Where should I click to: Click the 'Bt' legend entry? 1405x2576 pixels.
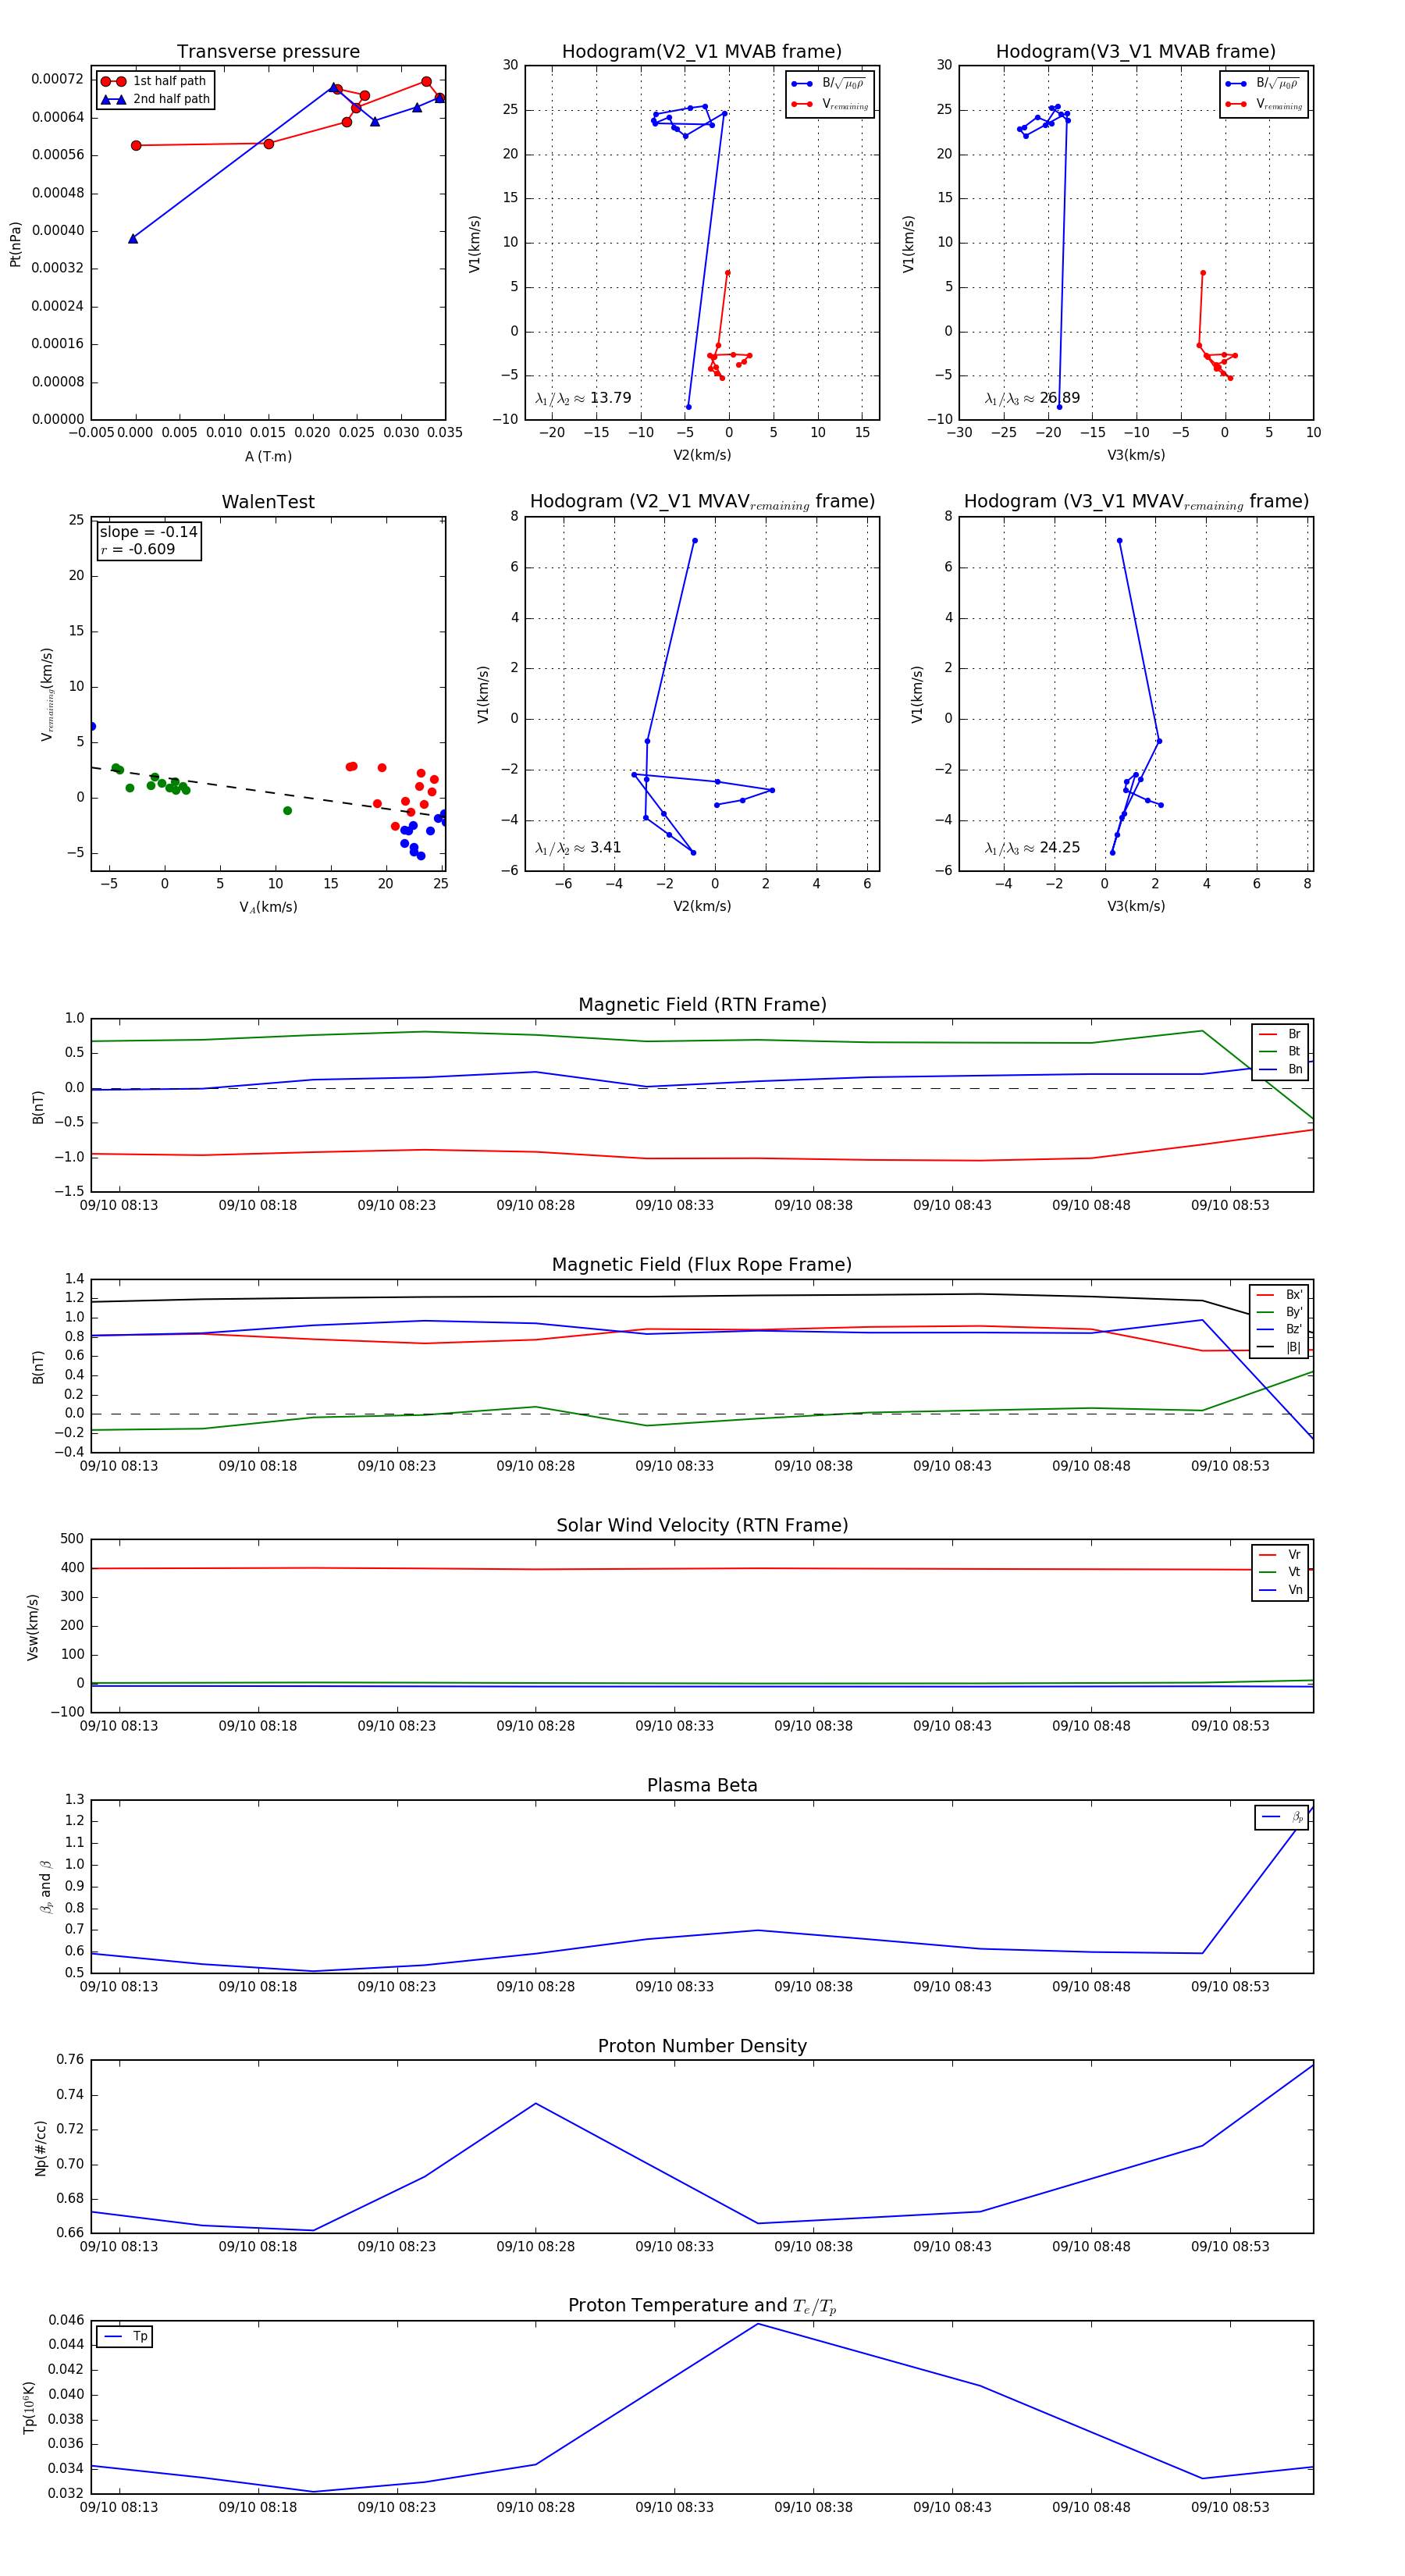coord(1280,1052)
